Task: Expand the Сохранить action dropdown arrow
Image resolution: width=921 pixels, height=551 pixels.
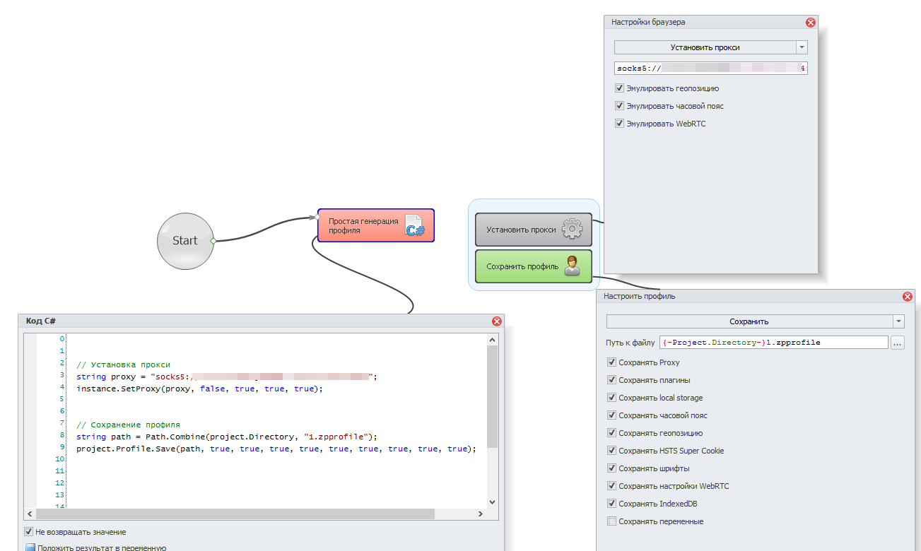Action: point(898,321)
